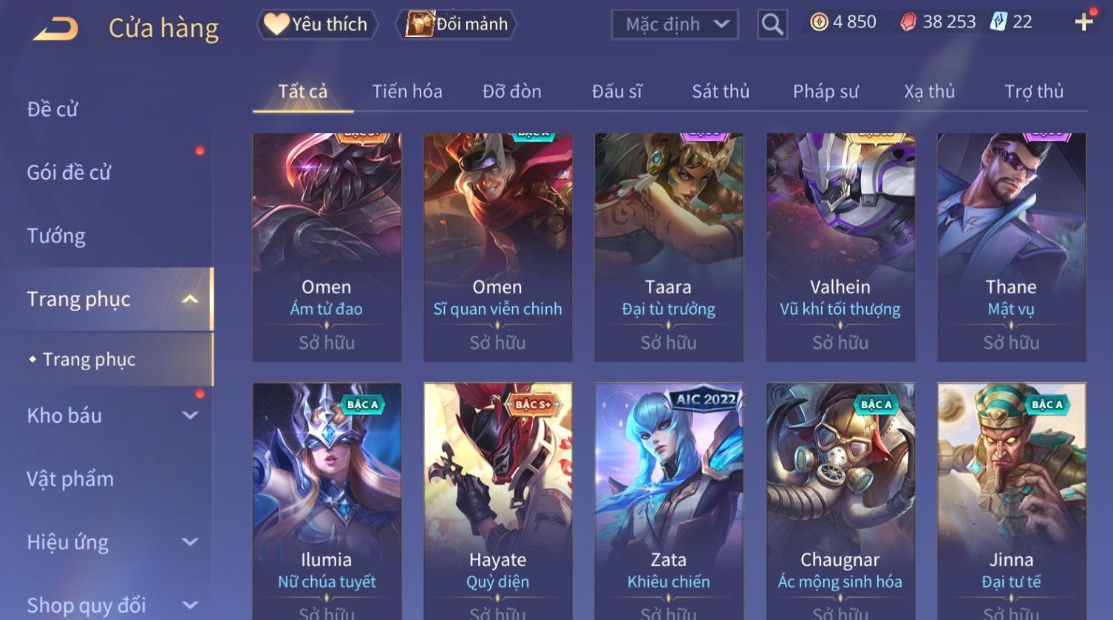Expand the Kho báu sidebar section
1113x620 pixels.
click(190, 415)
